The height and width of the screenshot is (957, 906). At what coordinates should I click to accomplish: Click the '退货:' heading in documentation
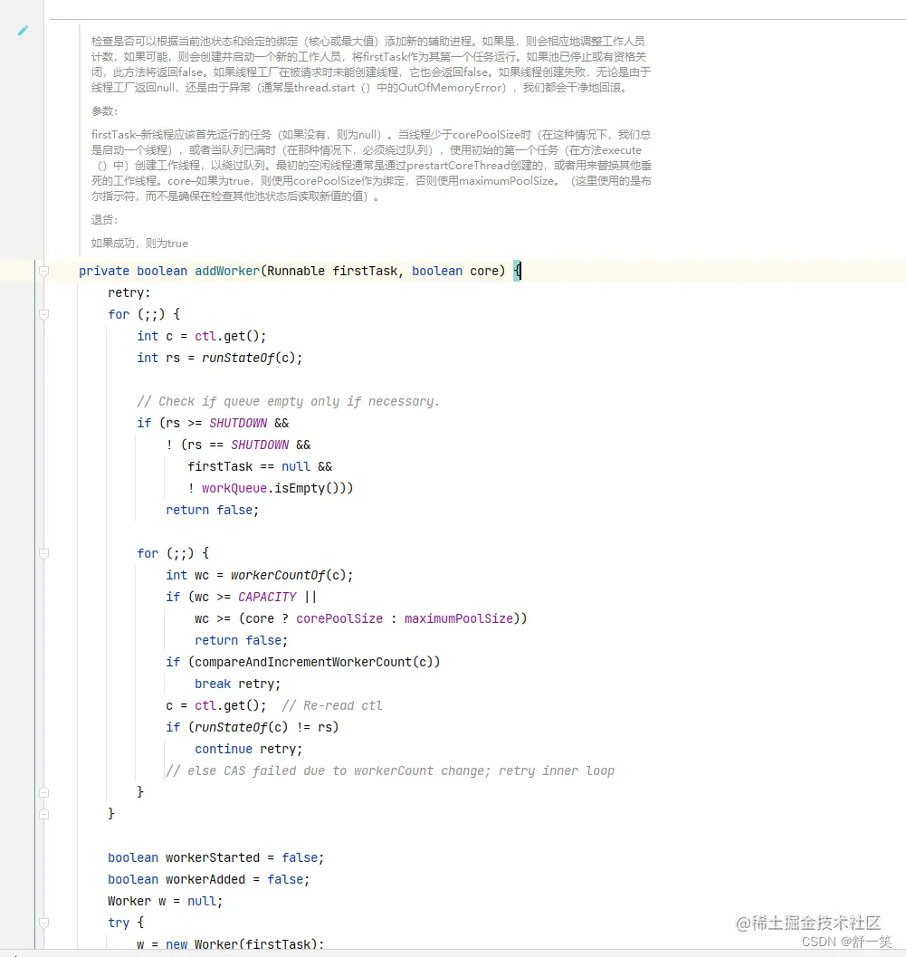click(104, 220)
